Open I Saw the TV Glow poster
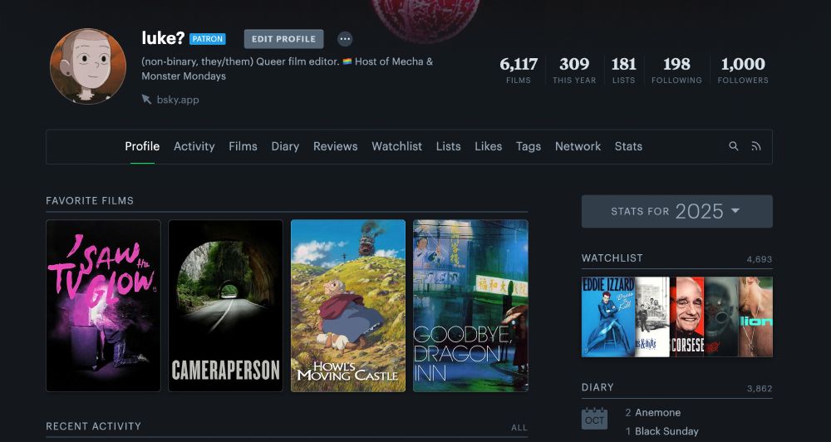The width and height of the screenshot is (831, 442). pos(103,306)
